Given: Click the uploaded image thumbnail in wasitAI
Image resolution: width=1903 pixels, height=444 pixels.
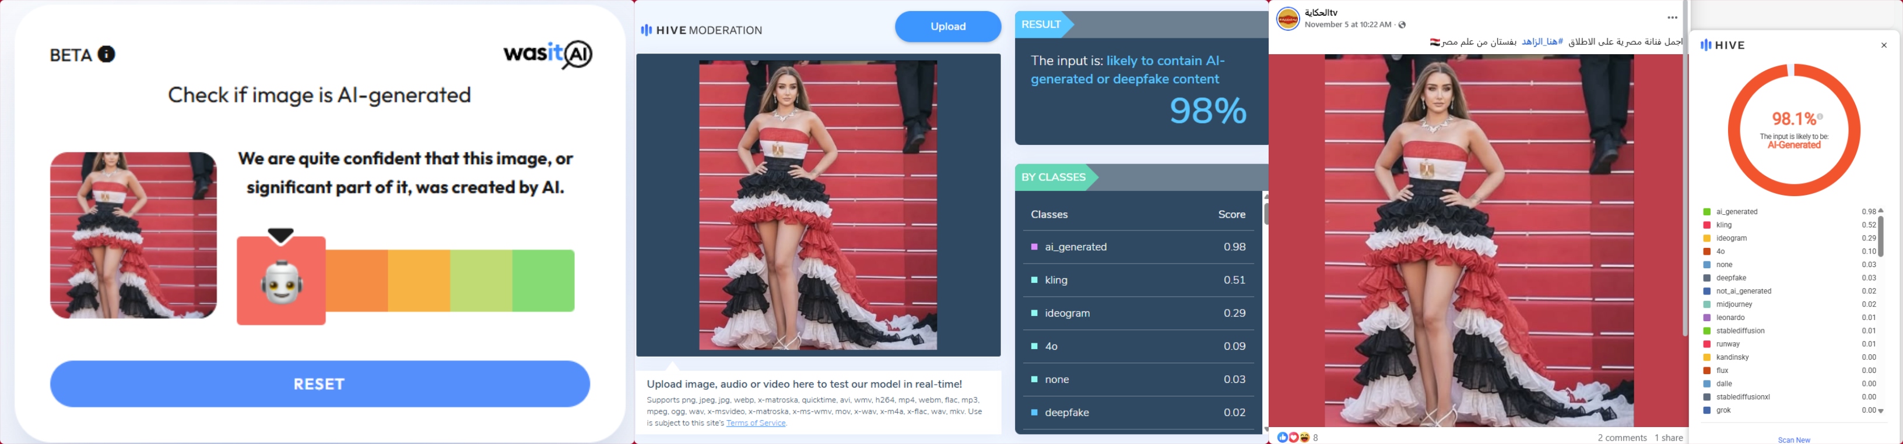Looking at the screenshot, I should coord(134,235).
